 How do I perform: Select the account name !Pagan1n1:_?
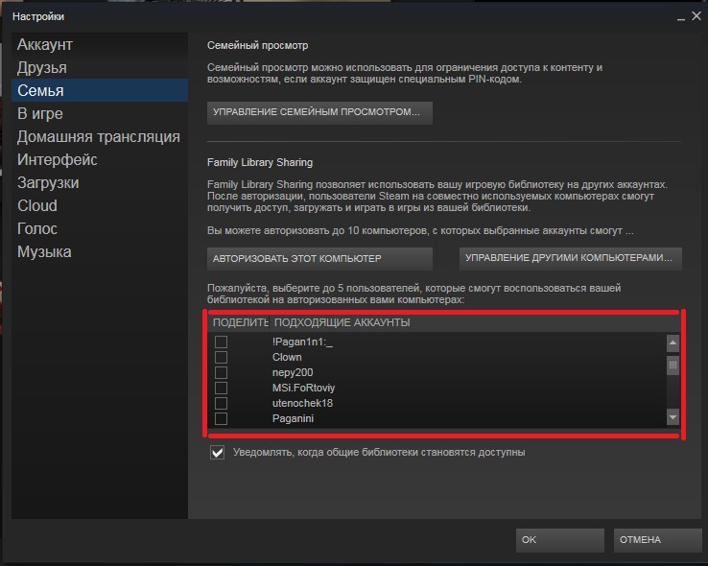(x=302, y=342)
